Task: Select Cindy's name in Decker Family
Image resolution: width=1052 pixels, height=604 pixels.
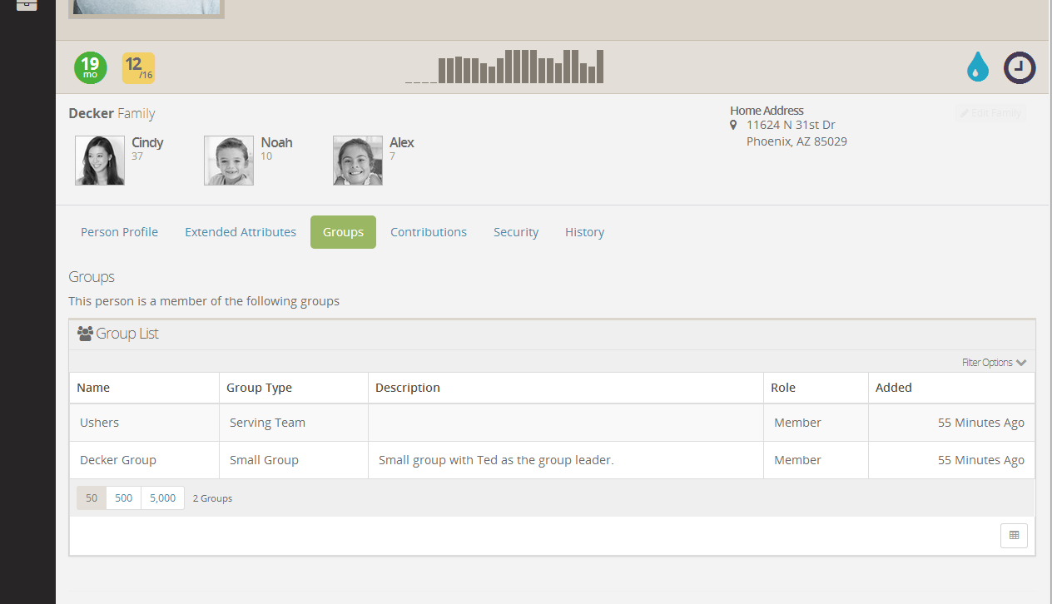Action: (147, 143)
